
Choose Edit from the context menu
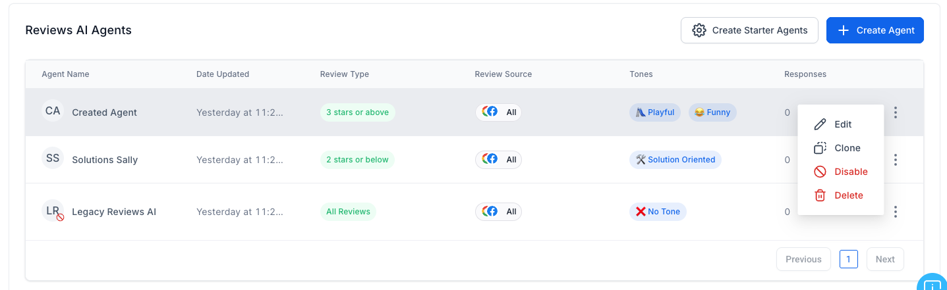pos(842,124)
